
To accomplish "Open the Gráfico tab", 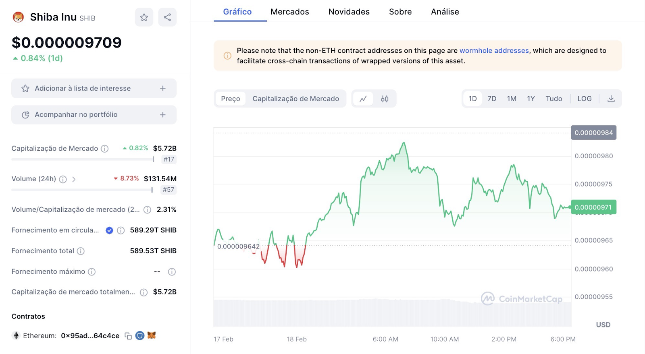I will [x=237, y=12].
